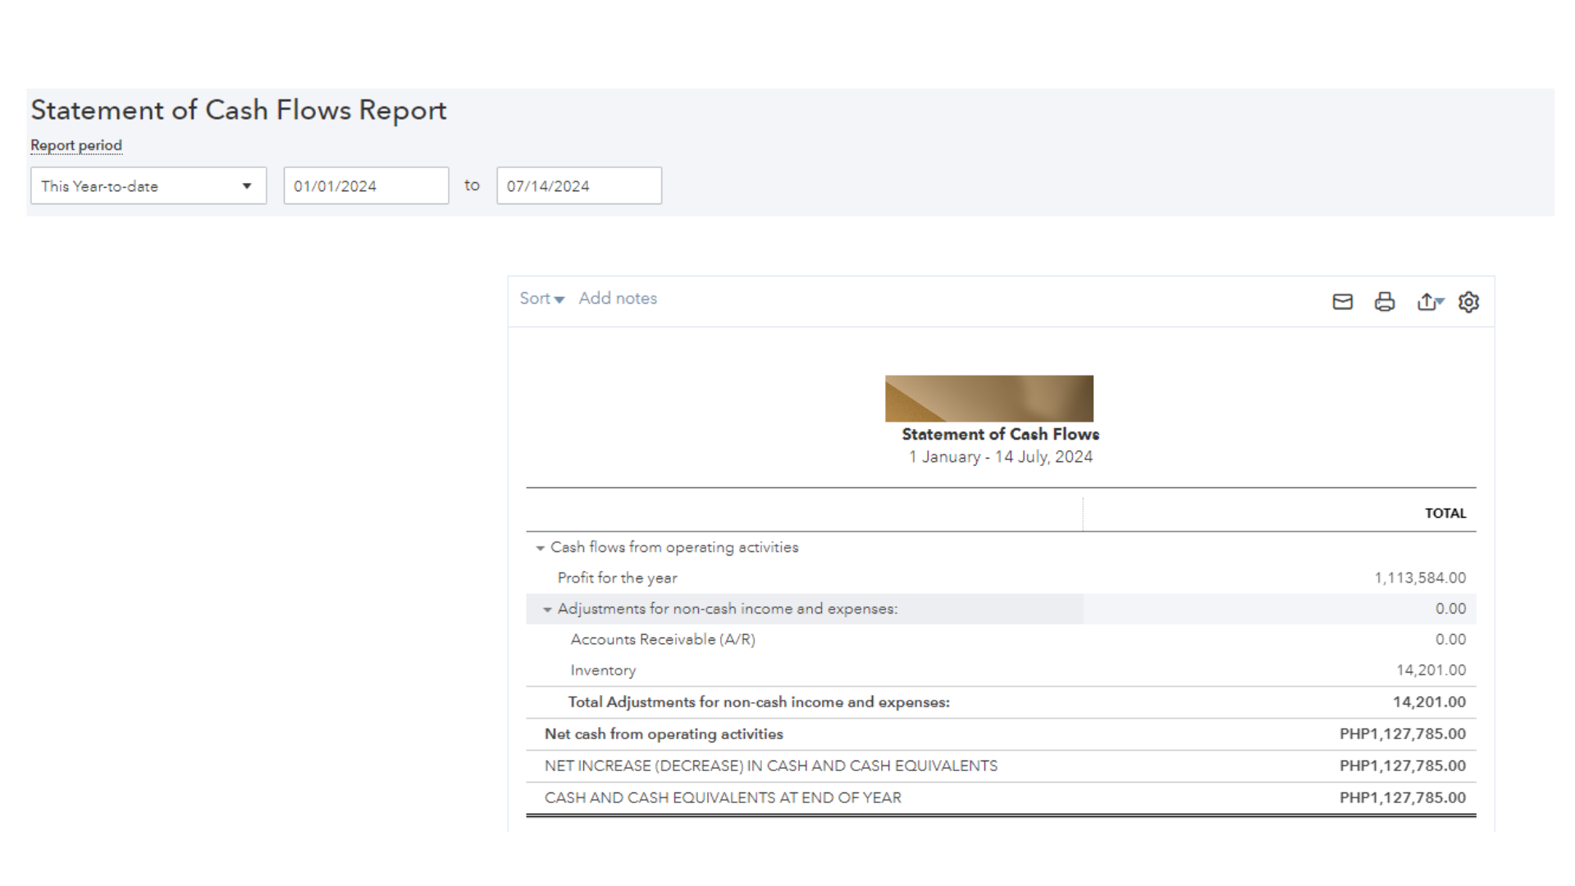The width and height of the screenshot is (1575, 886).
Task: Collapse Adjustments for non-cash income section
Action: 547,610
